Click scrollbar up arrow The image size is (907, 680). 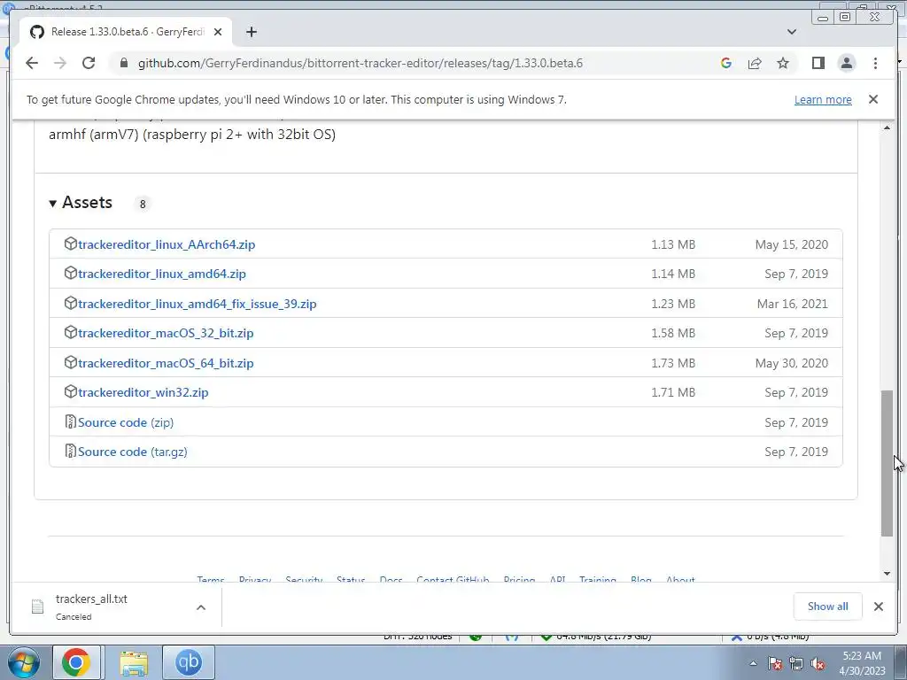click(x=887, y=127)
